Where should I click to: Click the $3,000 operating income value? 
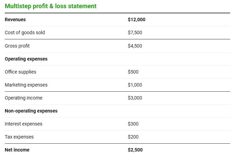coord(135,98)
